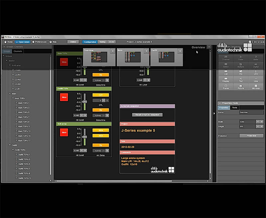The image size is (266, 218).
Task: Pick the Switch template icon
Action: coord(226,65)
